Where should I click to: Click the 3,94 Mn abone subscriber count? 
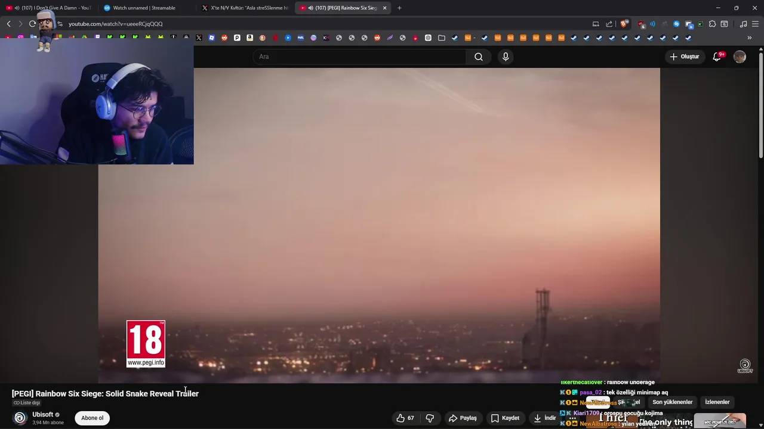(x=48, y=422)
